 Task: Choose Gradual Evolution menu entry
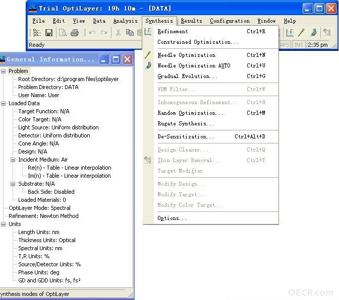pos(211,76)
